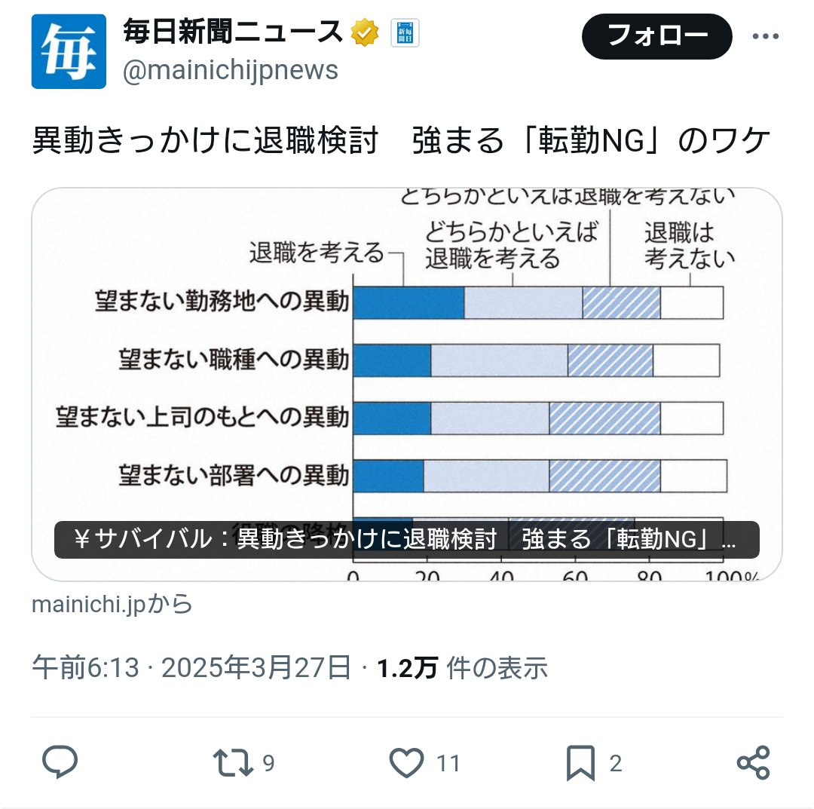Click the like count 11
Screen dimensions: 814x809
448,764
